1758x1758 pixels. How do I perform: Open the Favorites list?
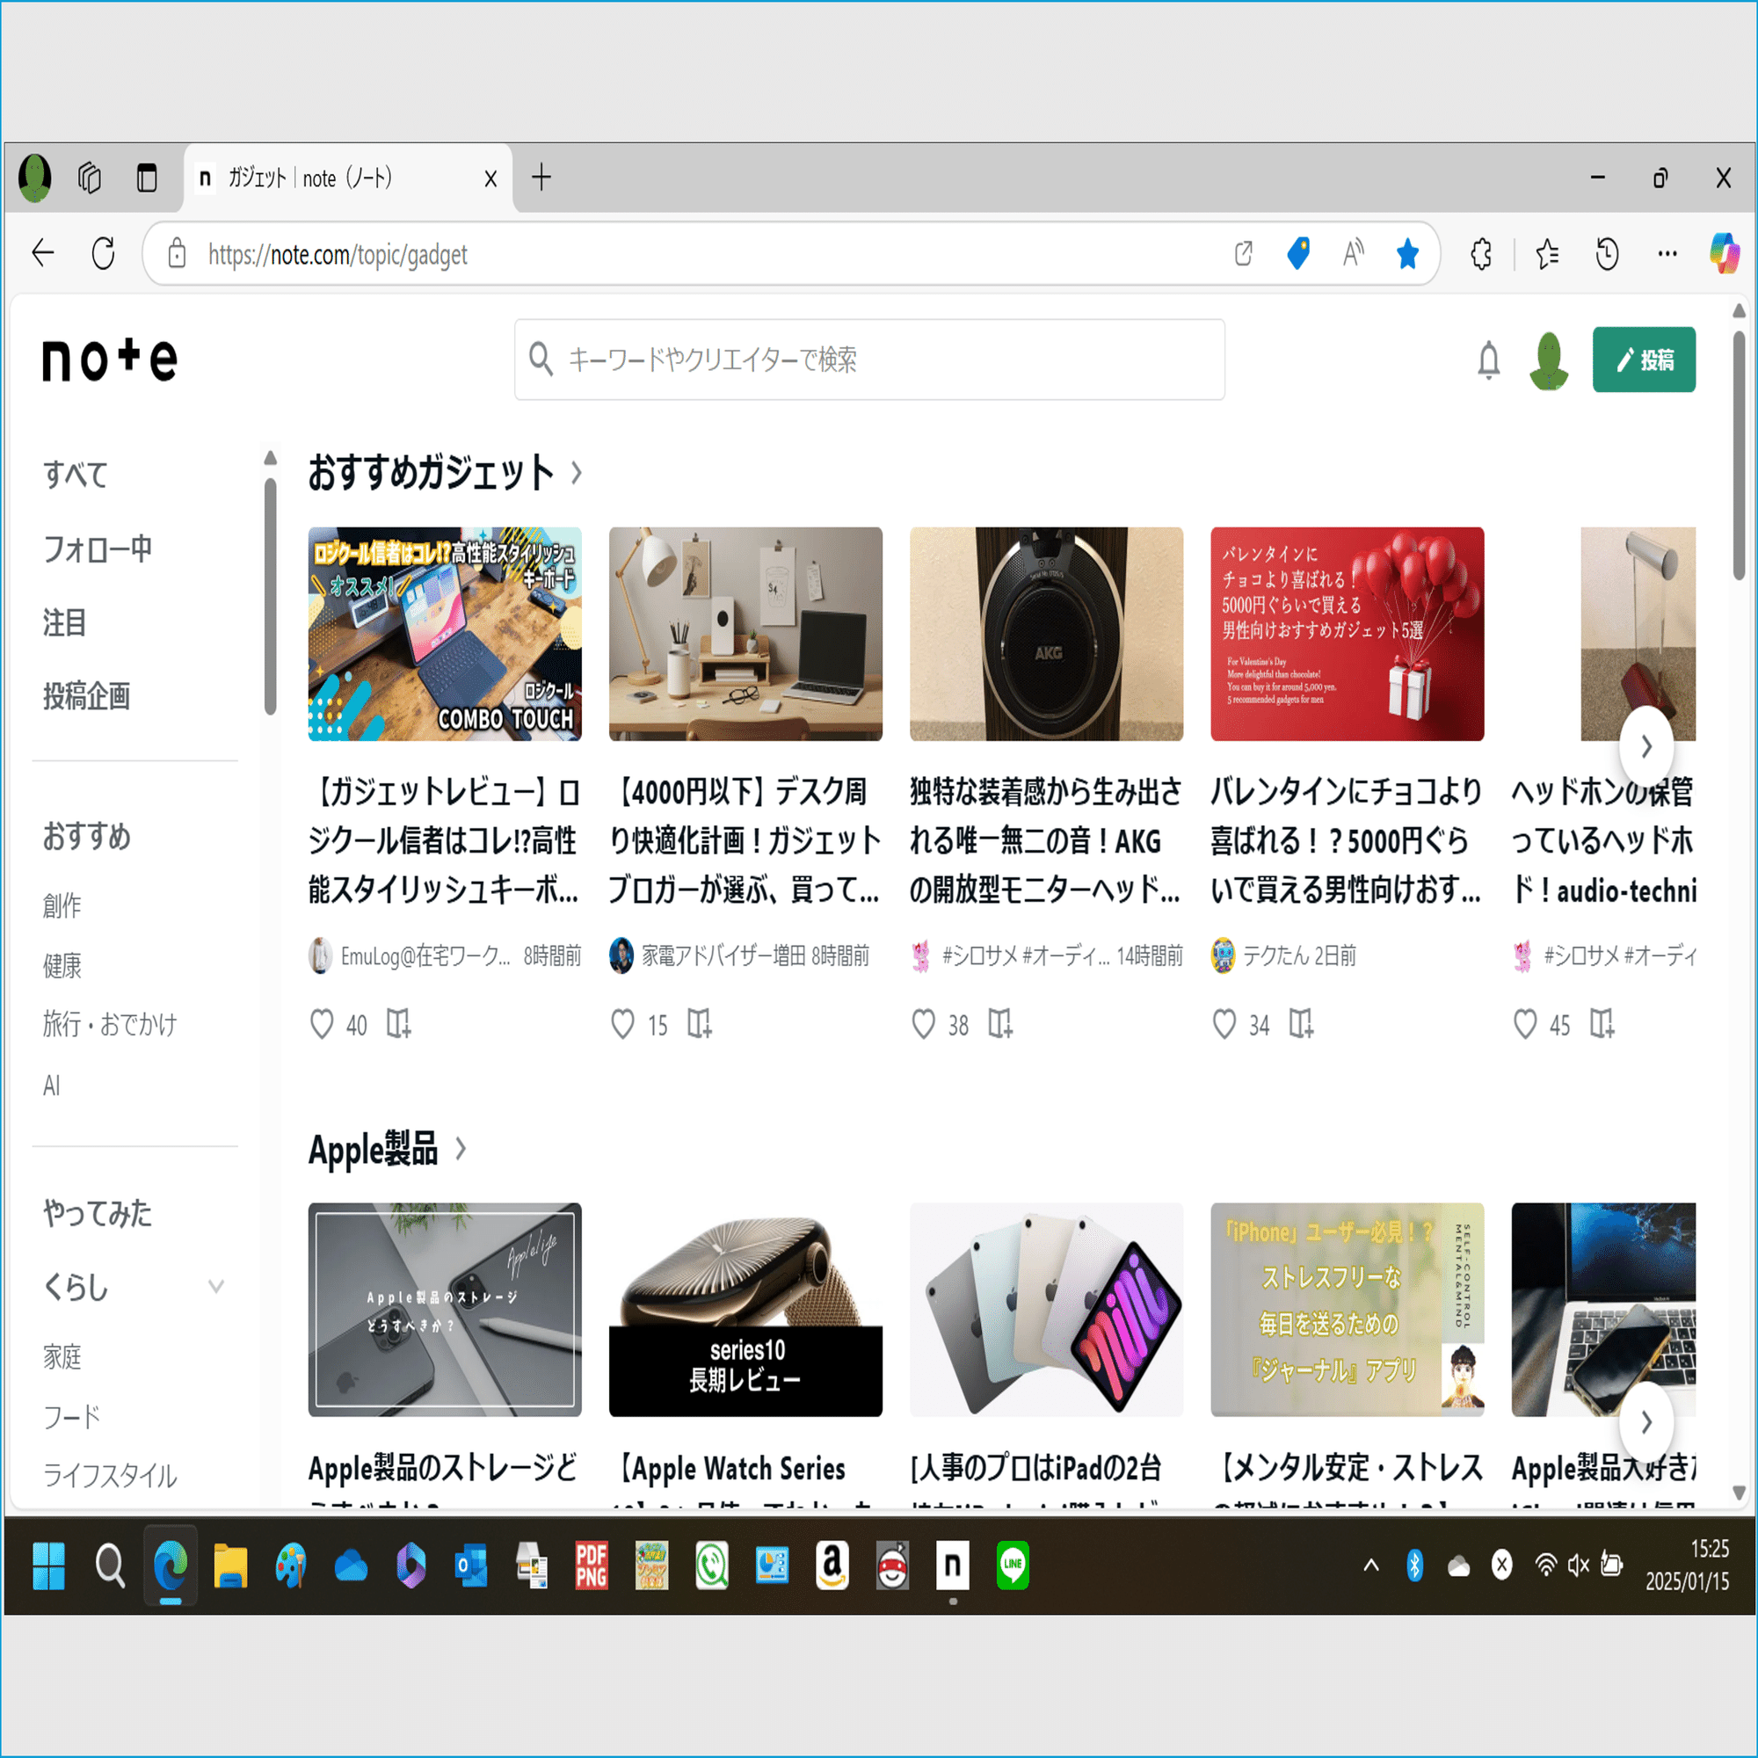pyautogui.click(x=1547, y=254)
